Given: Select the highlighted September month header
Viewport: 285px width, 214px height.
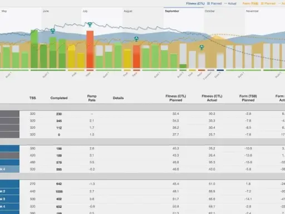Looking at the screenshot, I should tap(172, 11).
